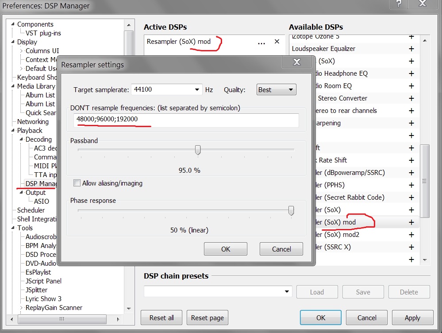Screen dimensions: 442x333
Task: Open Target samplerate dropdown
Action: [x=197, y=90]
